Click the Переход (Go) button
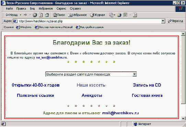This screenshot has width=186, height=127. 176,21
